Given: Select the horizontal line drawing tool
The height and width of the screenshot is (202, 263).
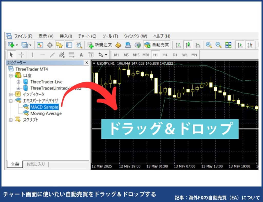Looking at the screenshot, I should [42, 55].
